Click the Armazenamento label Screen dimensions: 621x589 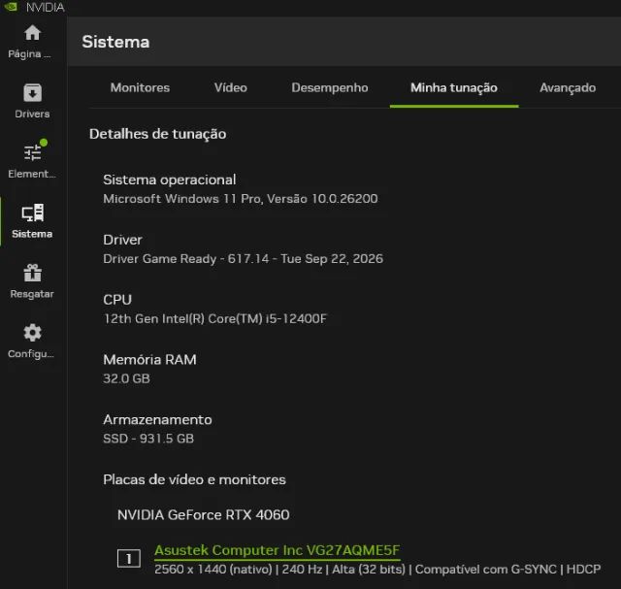tap(157, 419)
